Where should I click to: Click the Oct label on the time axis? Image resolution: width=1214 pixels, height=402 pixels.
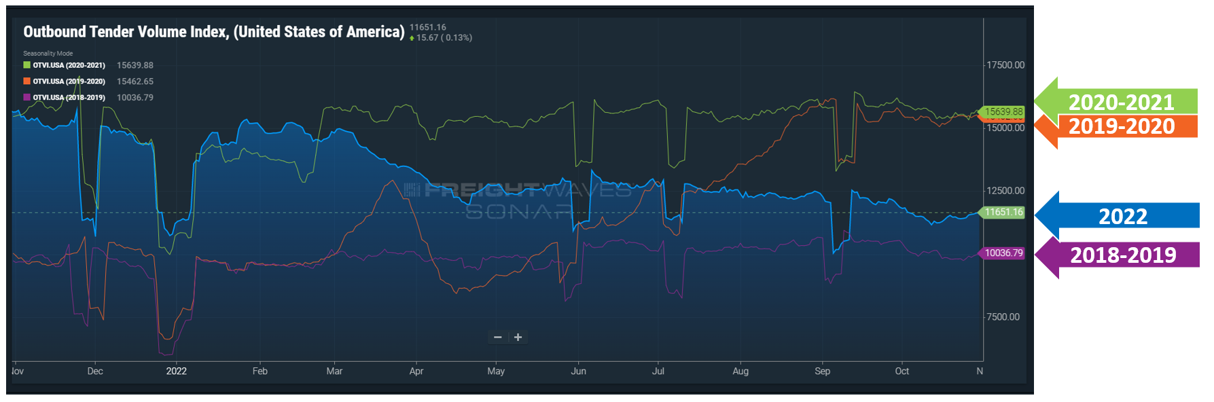coord(902,371)
